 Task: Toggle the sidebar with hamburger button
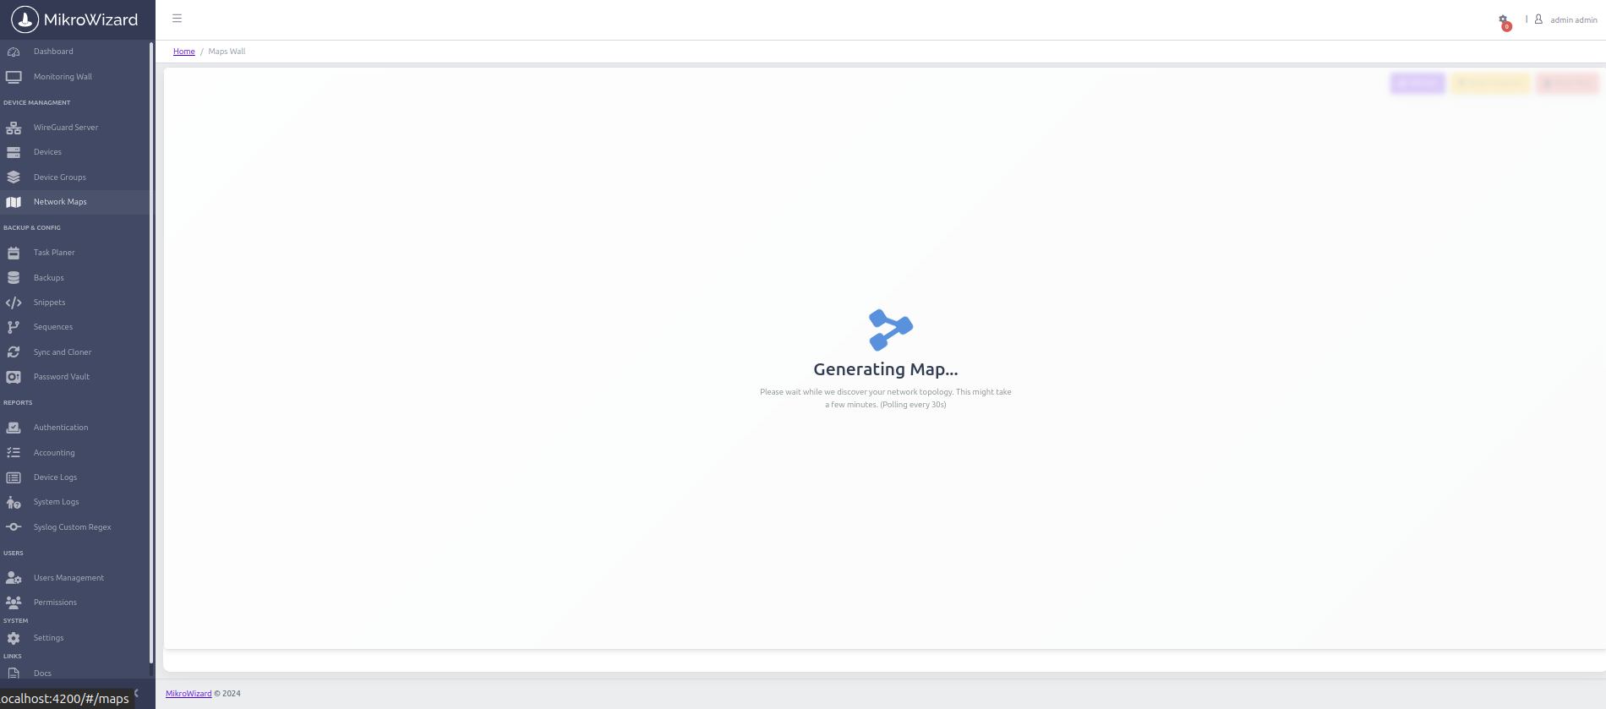pos(177,19)
